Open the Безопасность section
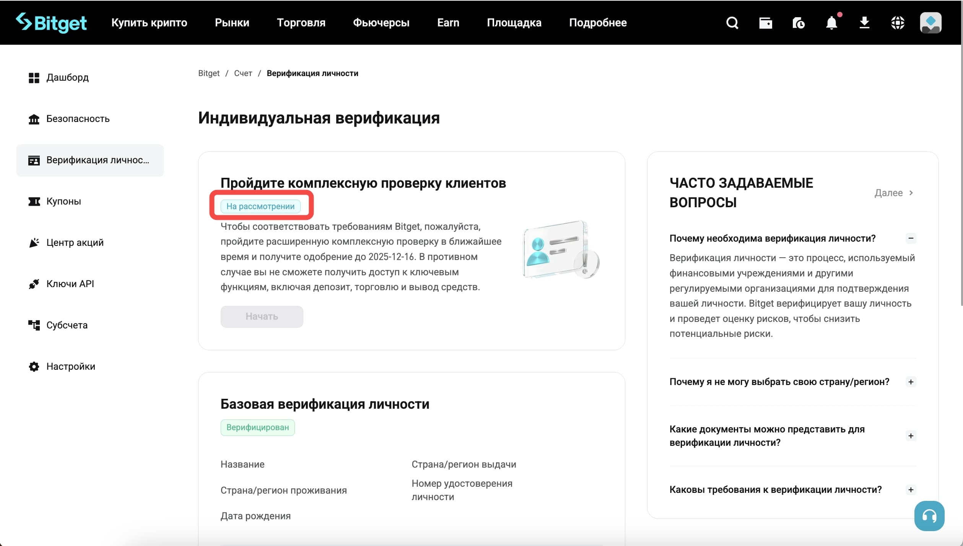This screenshot has width=963, height=546. (x=78, y=119)
